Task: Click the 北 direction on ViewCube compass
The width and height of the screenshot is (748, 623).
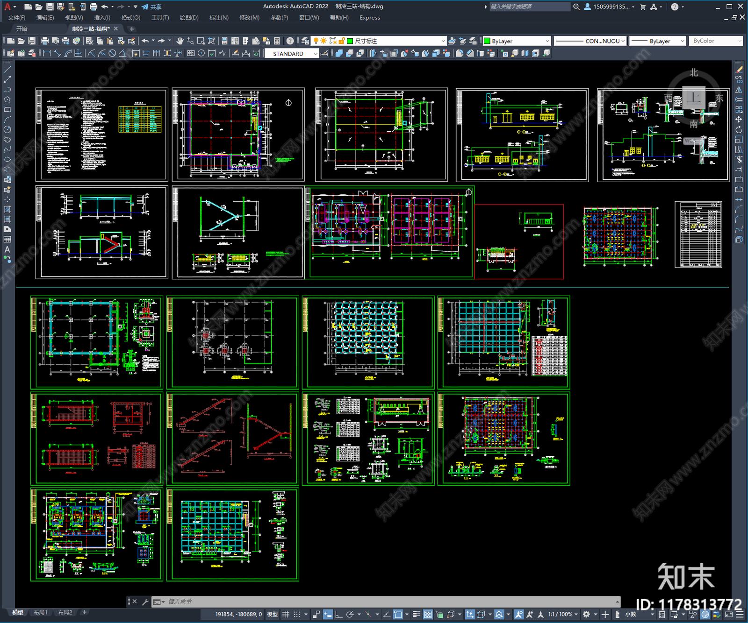Action: coord(694,73)
